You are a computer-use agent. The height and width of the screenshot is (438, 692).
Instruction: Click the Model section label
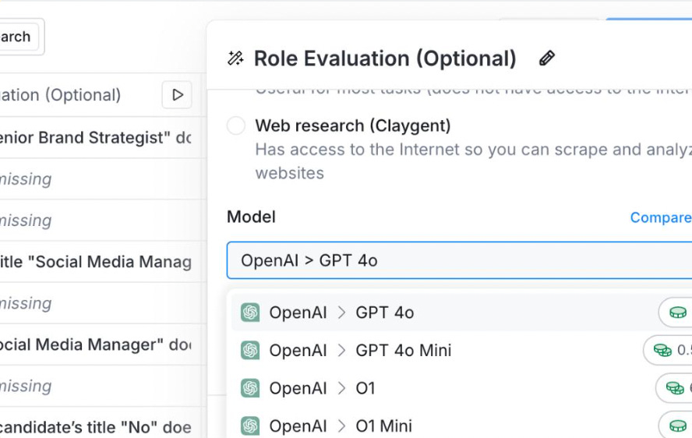(x=251, y=217)
